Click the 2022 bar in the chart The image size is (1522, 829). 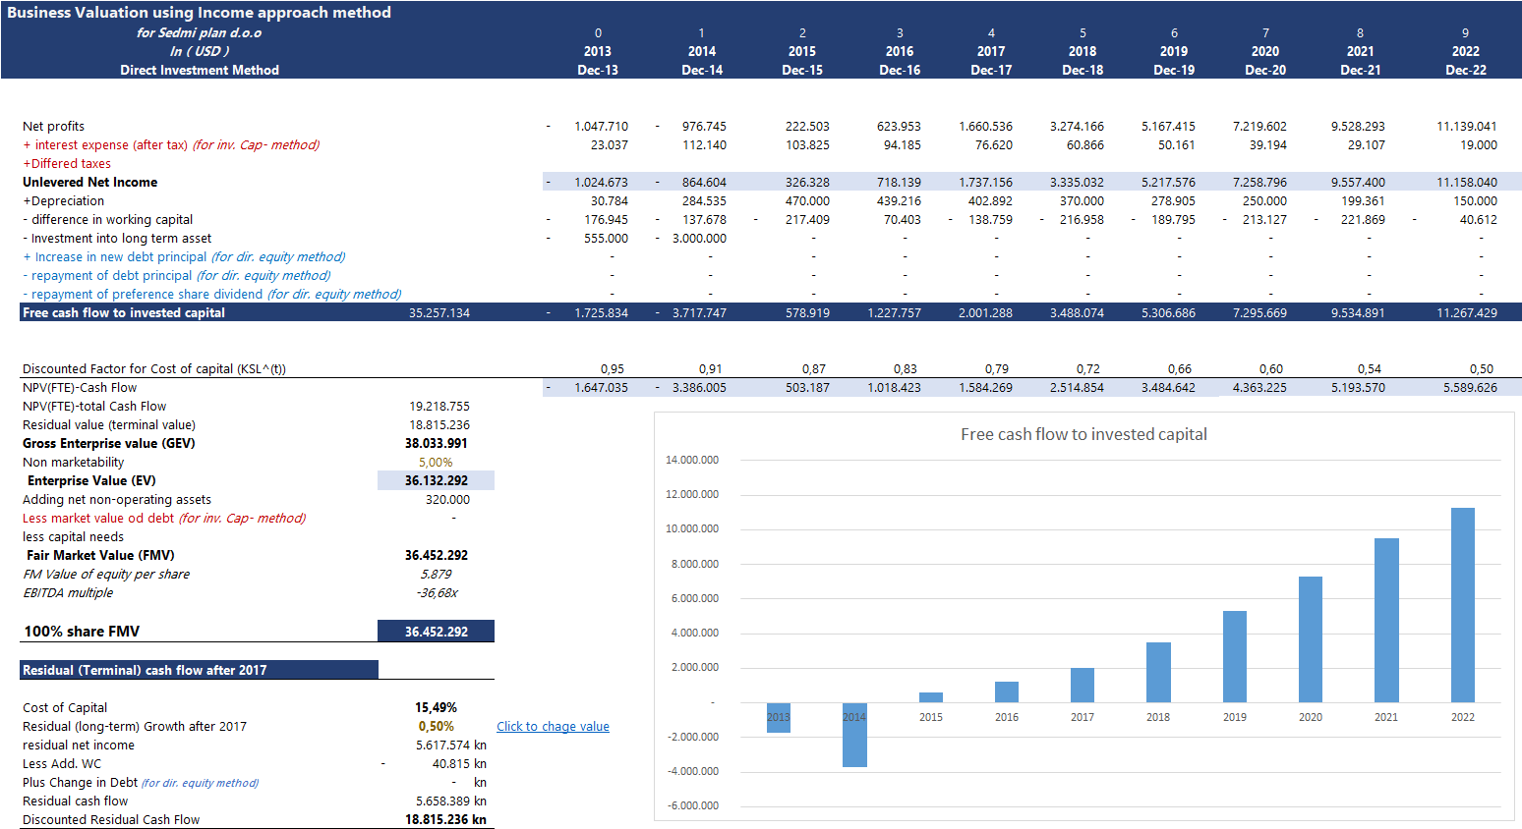(x=1462, y=604)
